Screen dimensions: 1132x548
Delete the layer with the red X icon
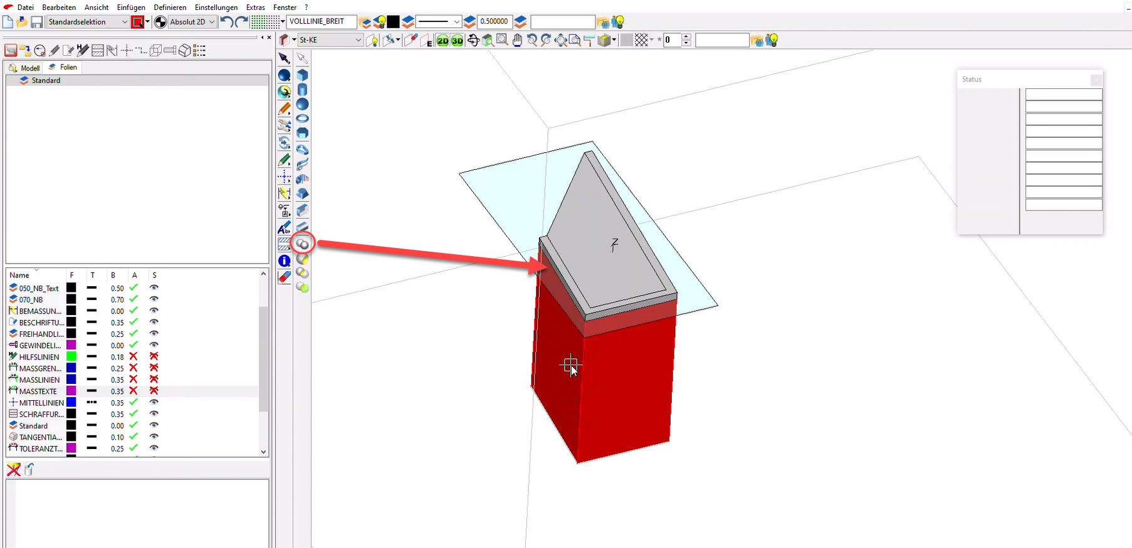(x=13, y=469)
